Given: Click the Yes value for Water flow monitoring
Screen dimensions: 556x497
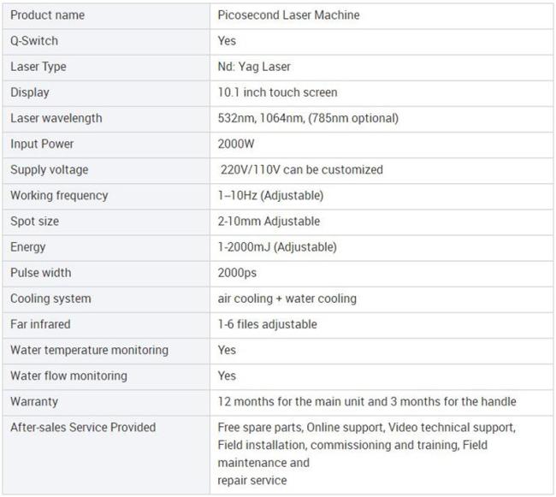Looking at the screenshot, I should pos(227,376).
